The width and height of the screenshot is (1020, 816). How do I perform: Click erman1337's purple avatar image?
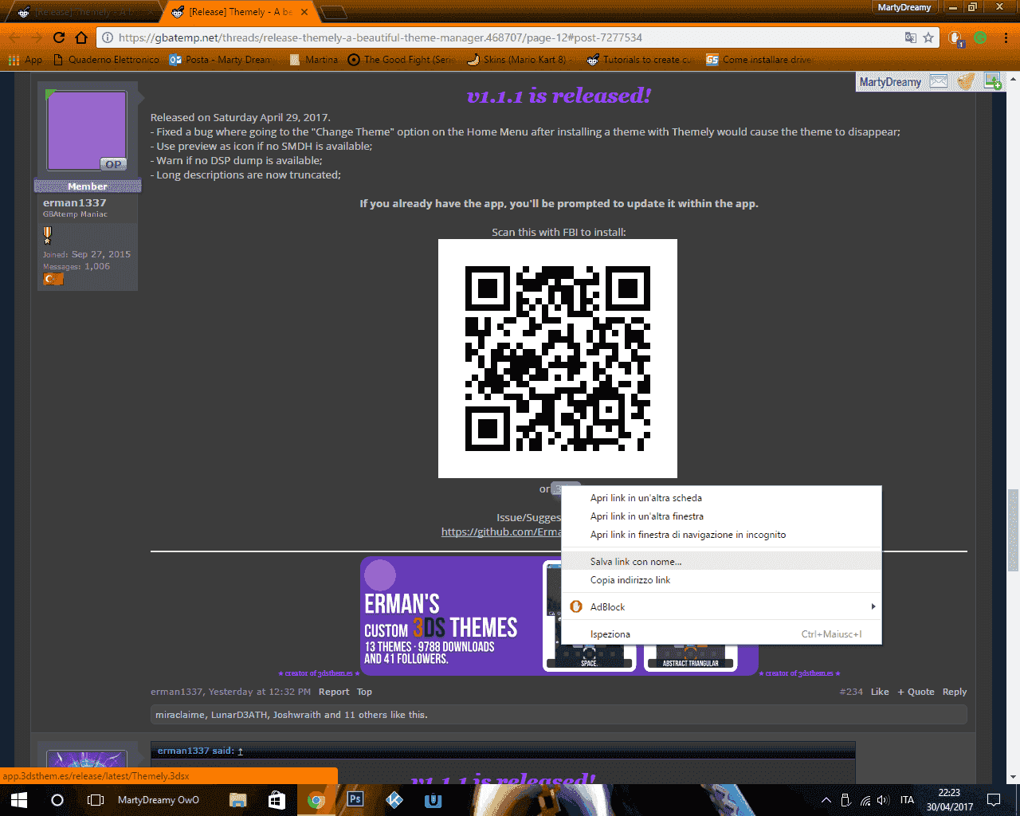87,130
